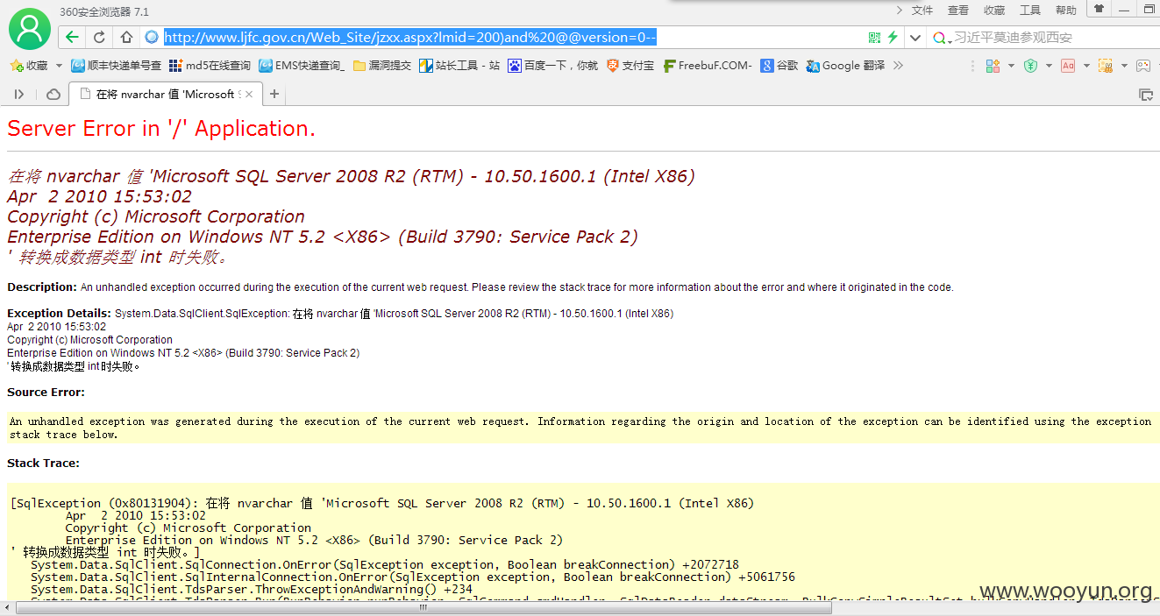Open the 支付宝 bookmark
The image size is (1160, 616).
click(x=630, y=66)
